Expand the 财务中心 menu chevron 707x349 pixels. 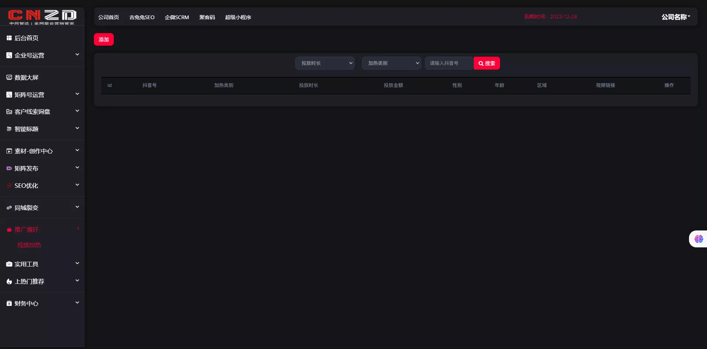pyautogui.click(x=77, y=303)
